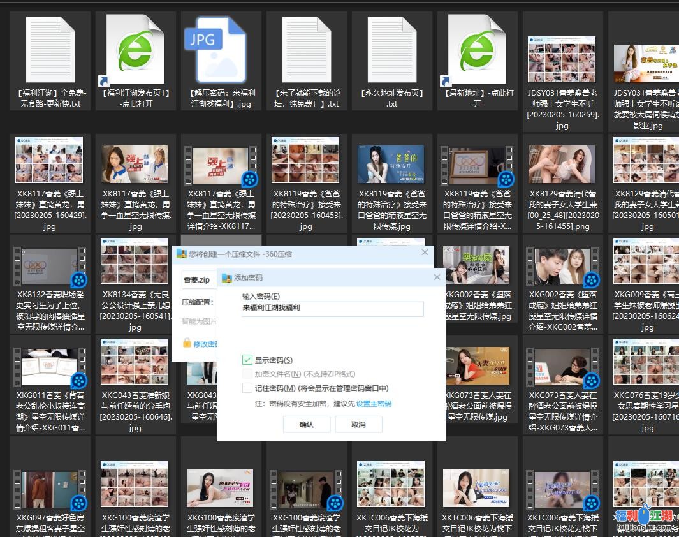Click the lock icon beside 修改密码
The image size is (679, 537).
[x=187, y=343]
